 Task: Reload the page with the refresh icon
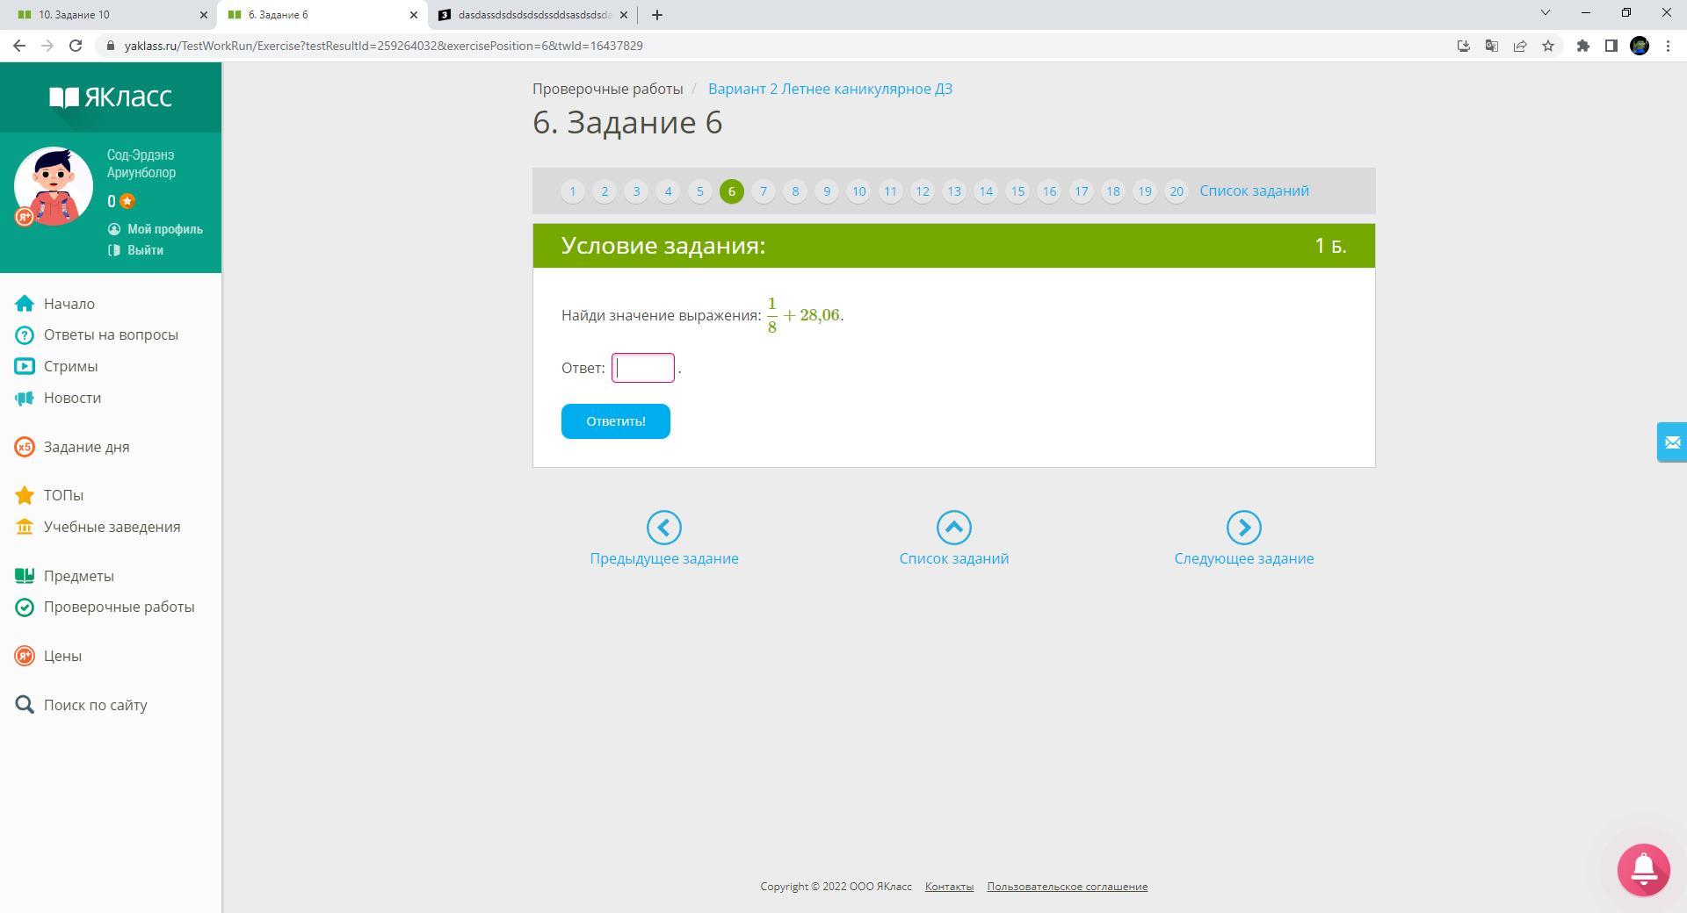coord(76,46)
